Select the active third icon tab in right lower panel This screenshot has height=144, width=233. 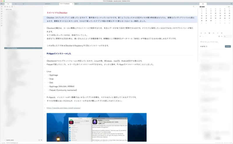tap(209, 33)
